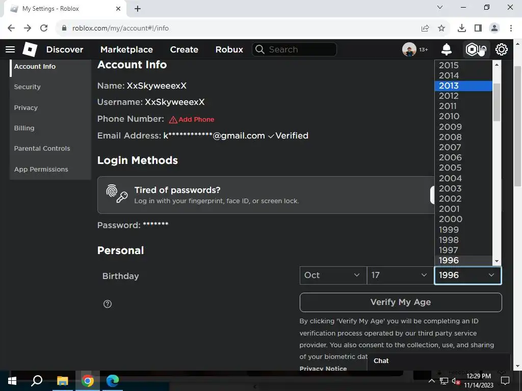522x391 pixels.
Task: Click the birthday year dropdown showing 1996
Action: click(x=468, y=275)
